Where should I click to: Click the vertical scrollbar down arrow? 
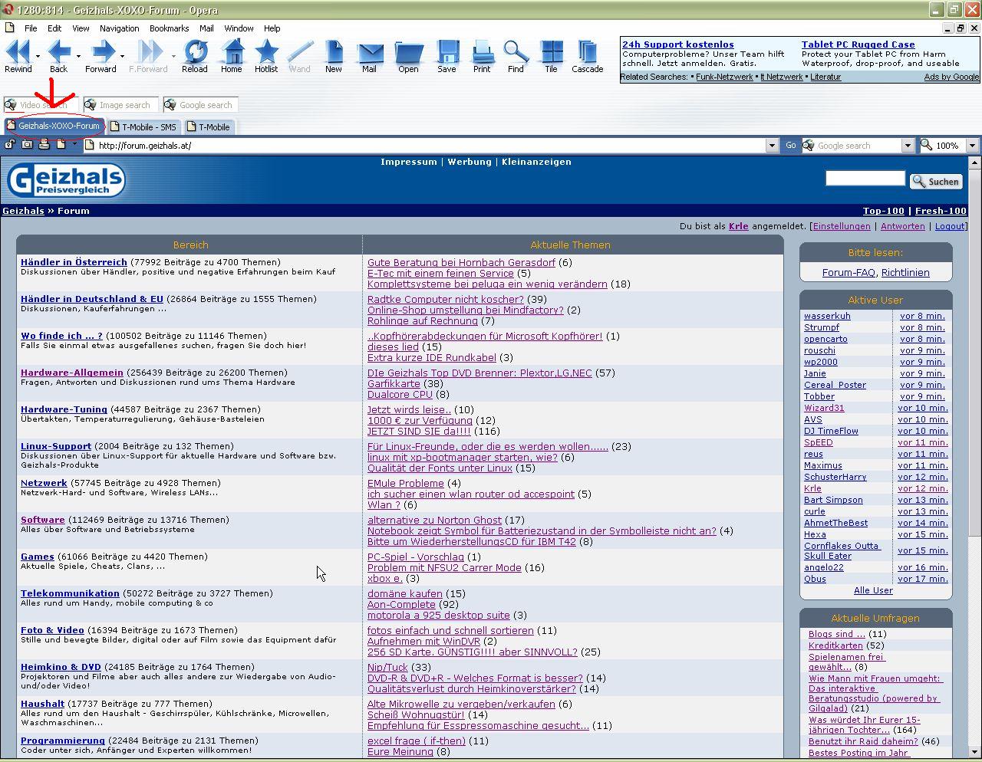975,753
